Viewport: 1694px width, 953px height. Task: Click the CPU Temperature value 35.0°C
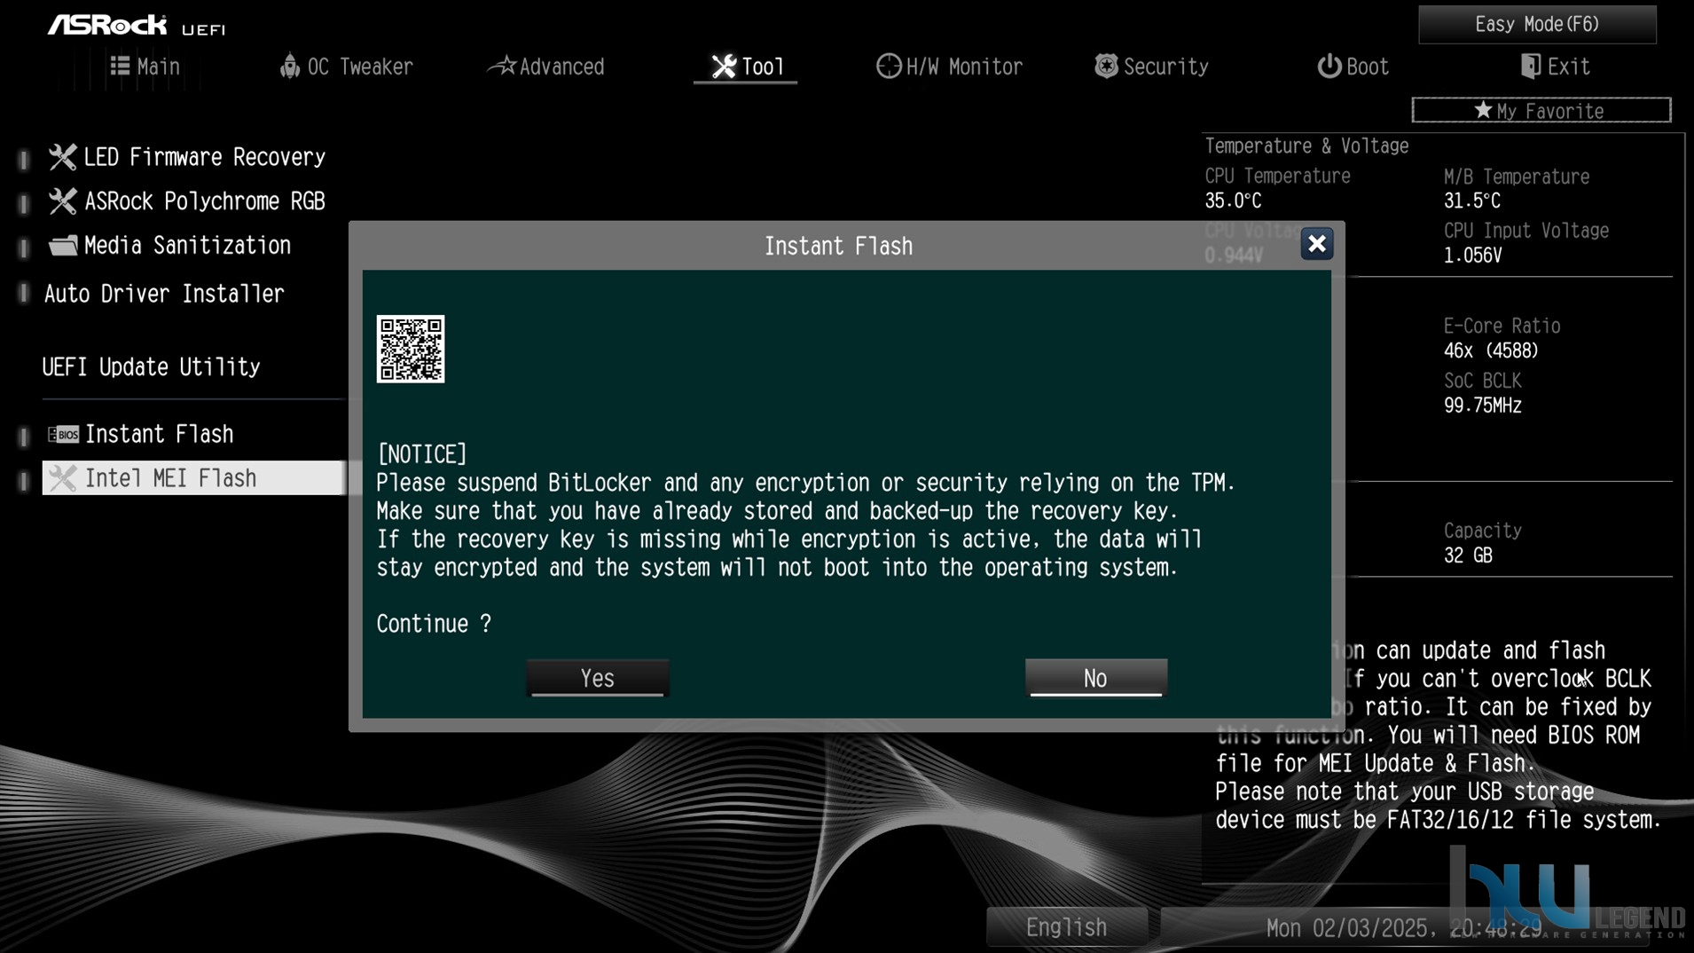tap(1233, 201)
